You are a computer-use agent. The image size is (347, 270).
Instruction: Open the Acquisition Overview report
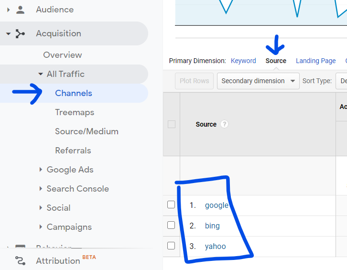point(63,55)
